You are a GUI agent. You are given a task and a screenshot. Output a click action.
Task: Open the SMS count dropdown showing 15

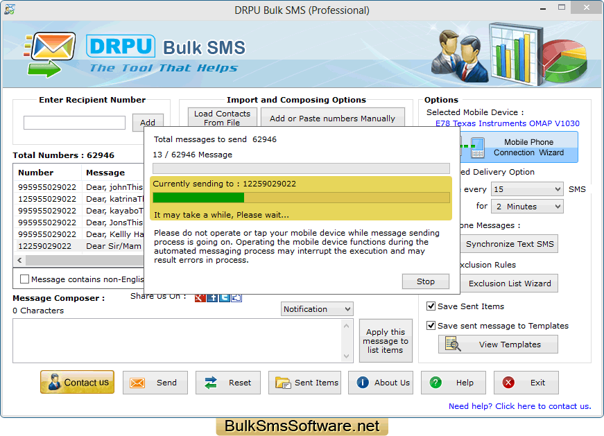click(527, 189)
